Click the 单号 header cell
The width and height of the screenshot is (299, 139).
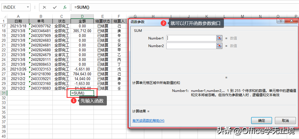click(x=41, y=21)
